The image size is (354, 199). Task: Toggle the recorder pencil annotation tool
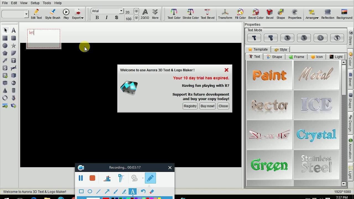(150, 178)
